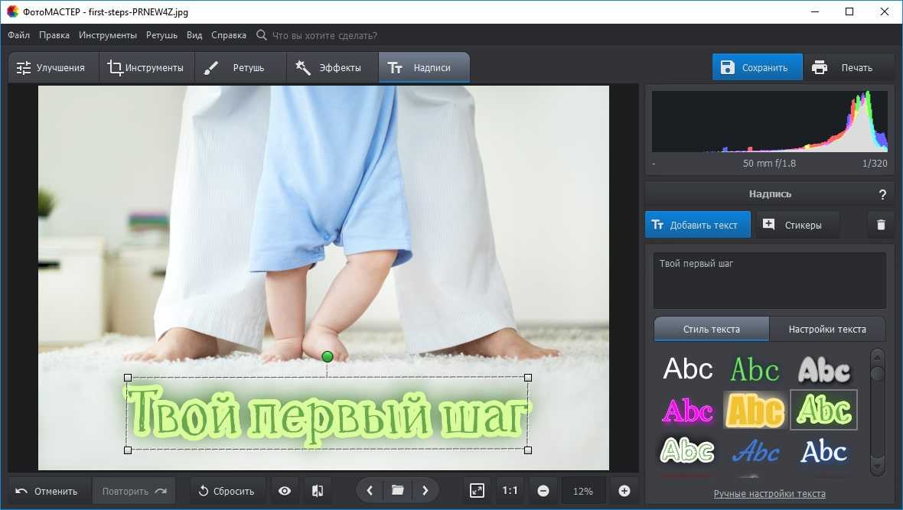This screenshot has width=903, height=510.
Task: Toggle the eye preview of original
Action: (x=285, y=491)
